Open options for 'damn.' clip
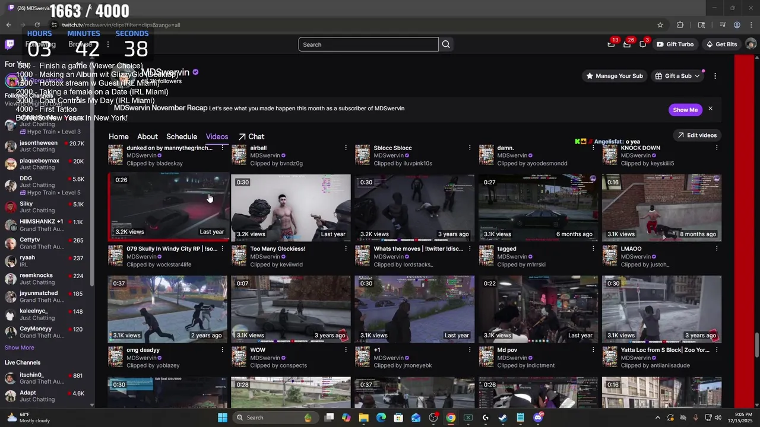This screenshot has width=760, height=427. [593, 148]
